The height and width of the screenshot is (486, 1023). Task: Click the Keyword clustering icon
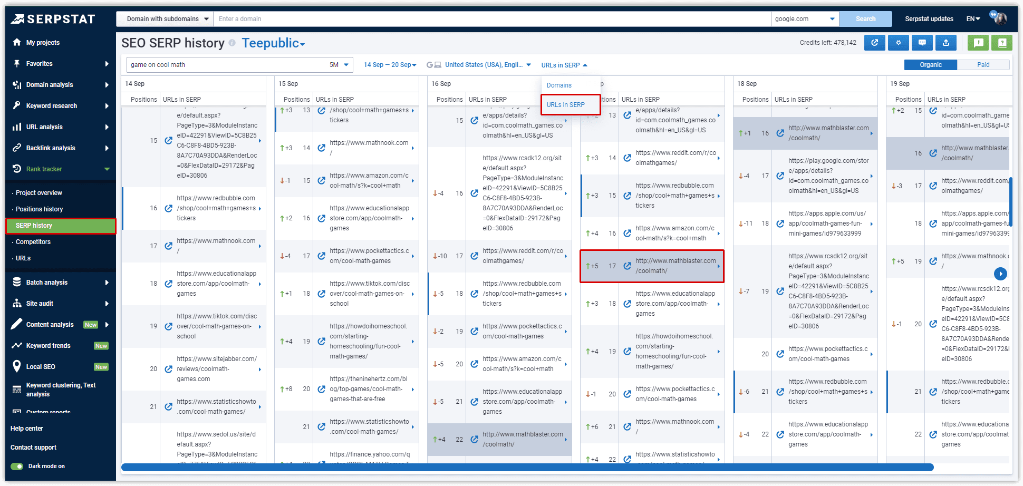pyautogui.click(x=17, y=390)
